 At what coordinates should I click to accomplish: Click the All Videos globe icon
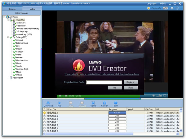tap(7, 17)
